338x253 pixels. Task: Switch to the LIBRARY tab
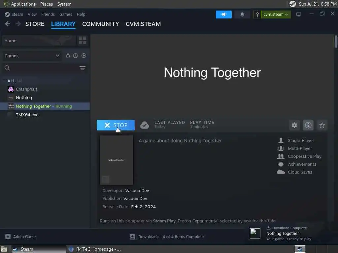coord(63,24)
